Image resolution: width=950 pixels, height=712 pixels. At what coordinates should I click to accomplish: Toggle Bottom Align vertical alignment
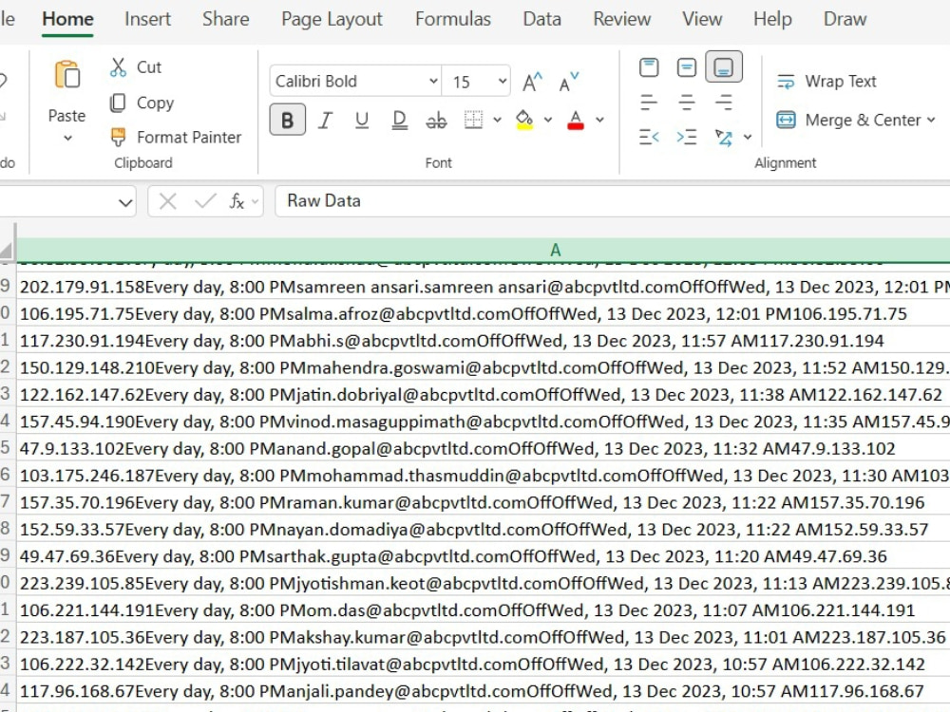(x=724, y=66)
